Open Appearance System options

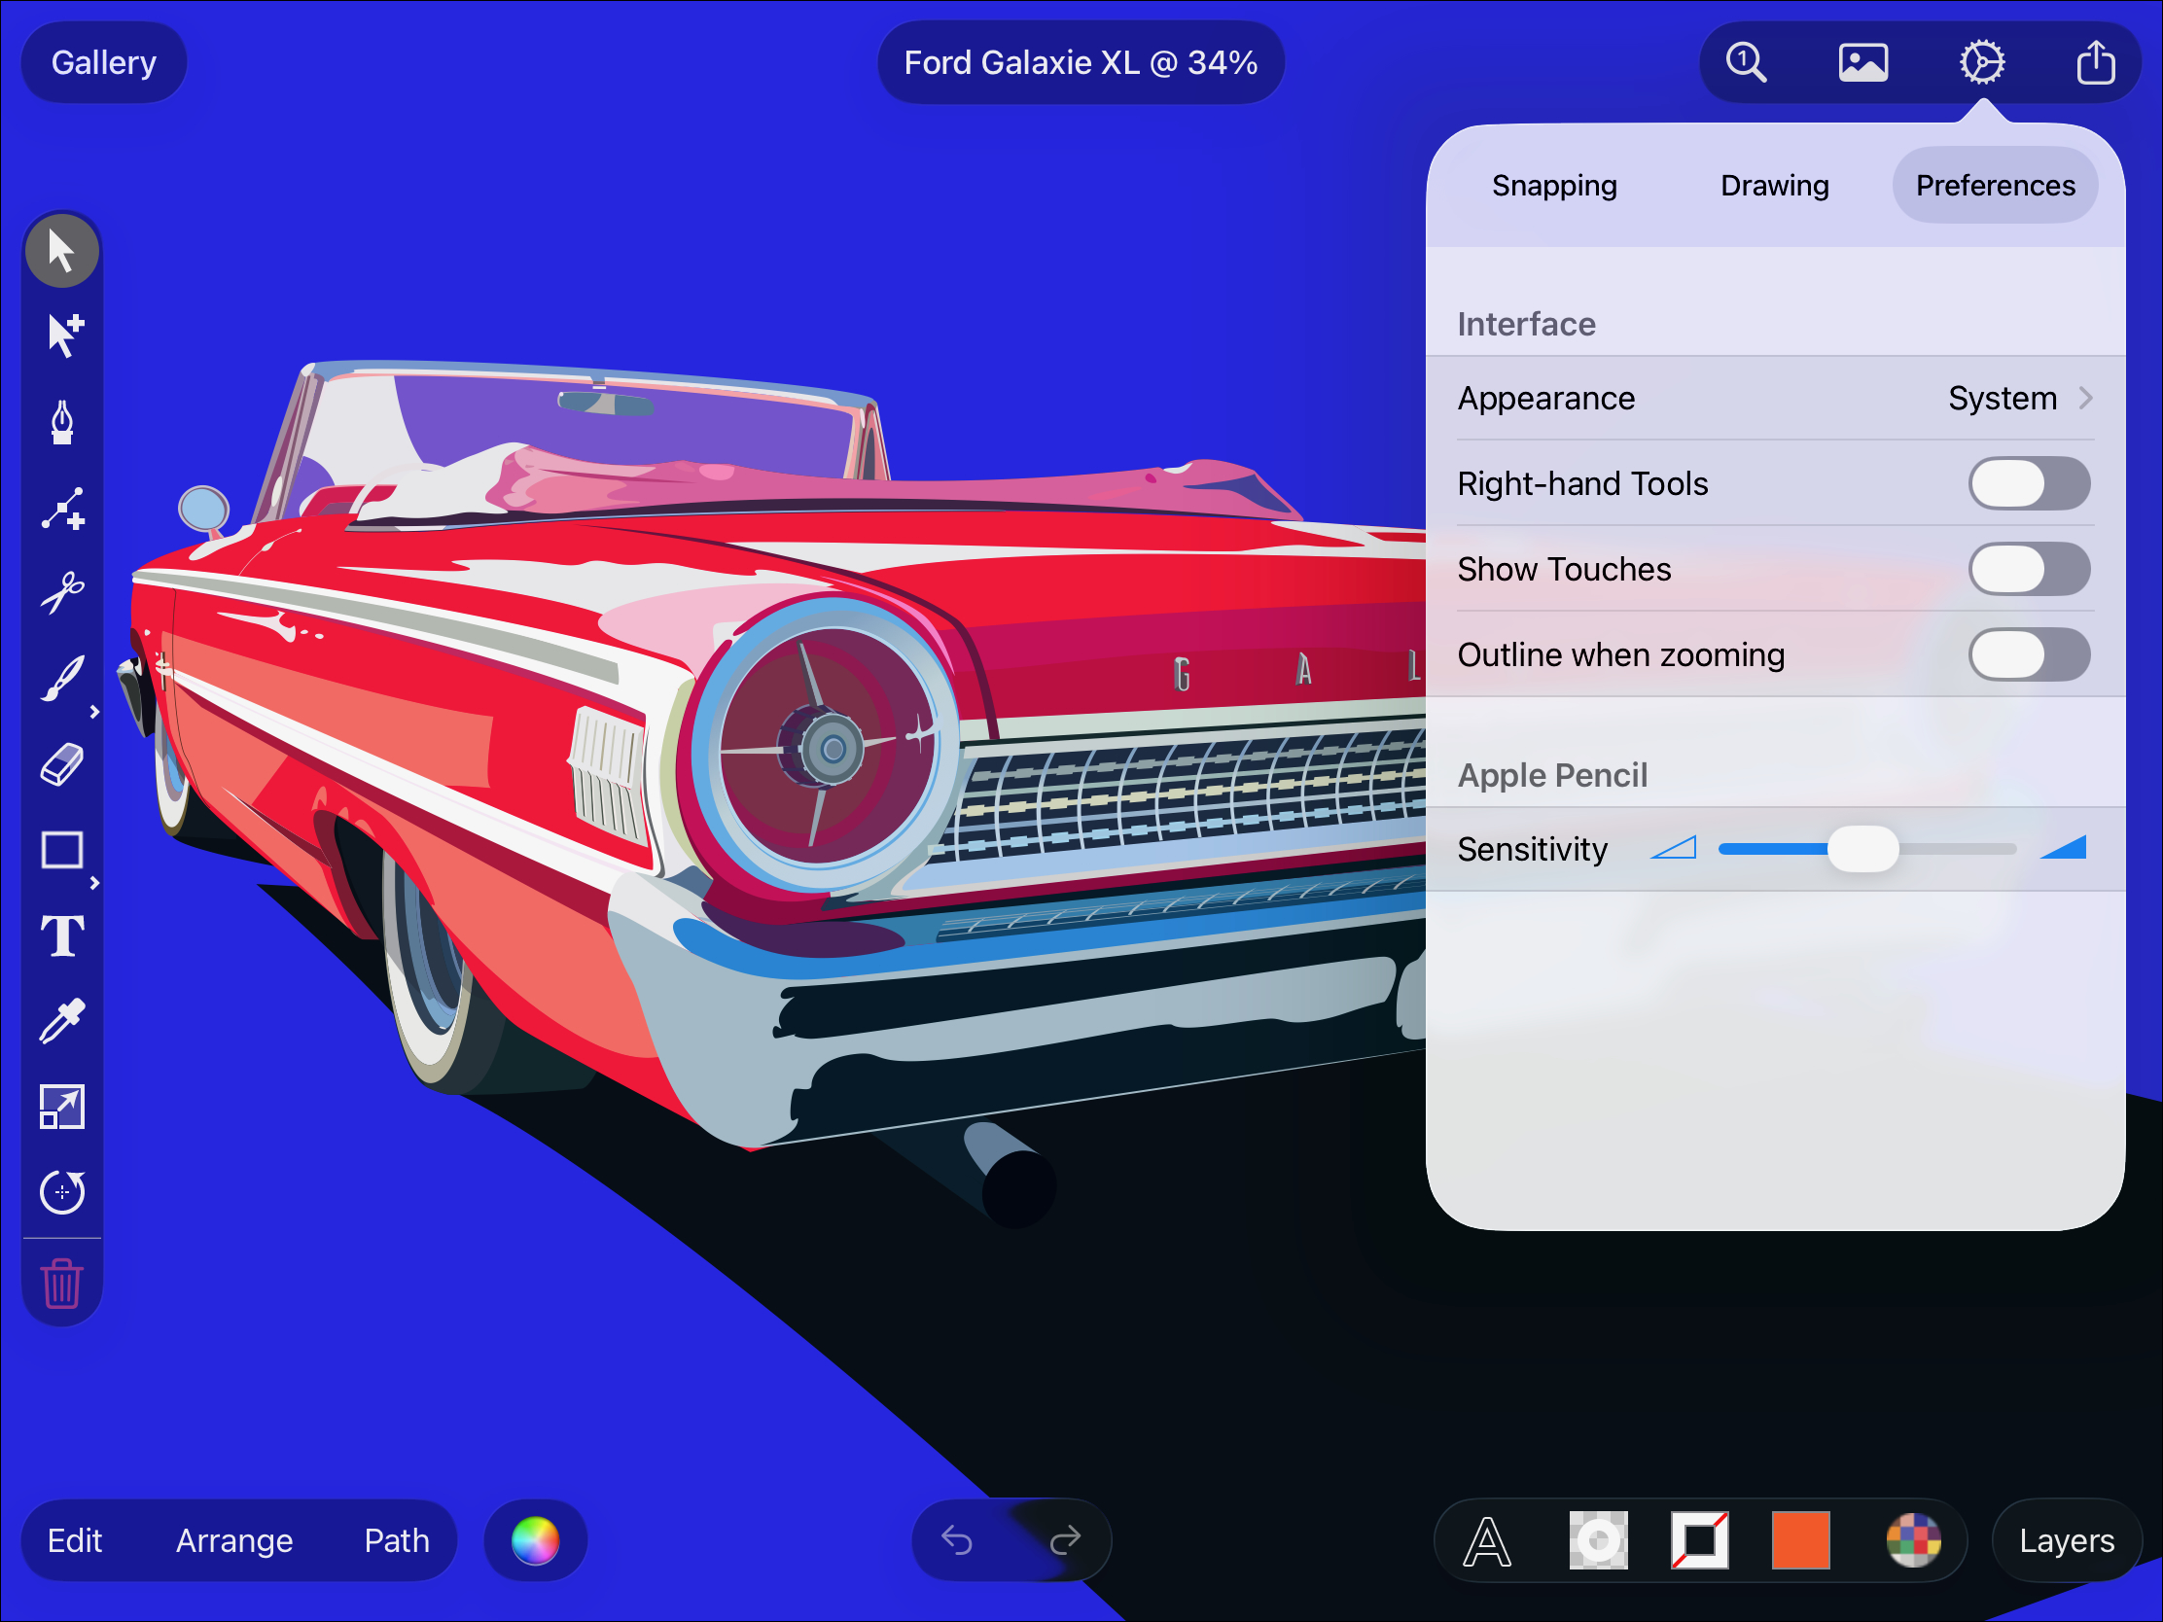pyautogui.click(x=1775, y=398)
